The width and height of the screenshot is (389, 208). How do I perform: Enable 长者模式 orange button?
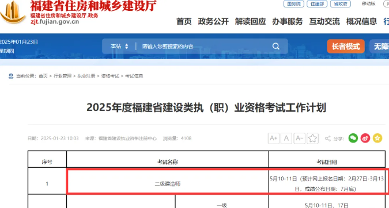[x=346, y=46]
